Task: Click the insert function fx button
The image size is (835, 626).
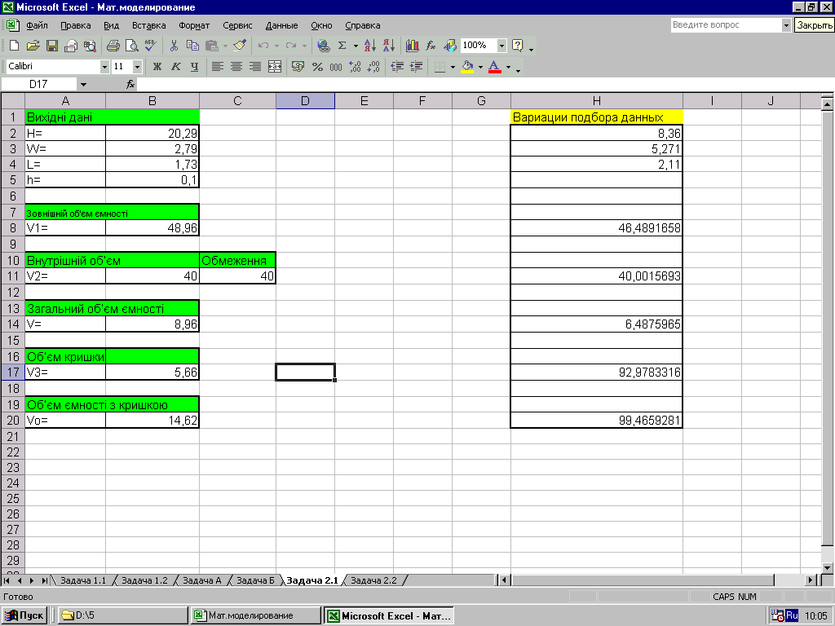Action: [130, 84]
